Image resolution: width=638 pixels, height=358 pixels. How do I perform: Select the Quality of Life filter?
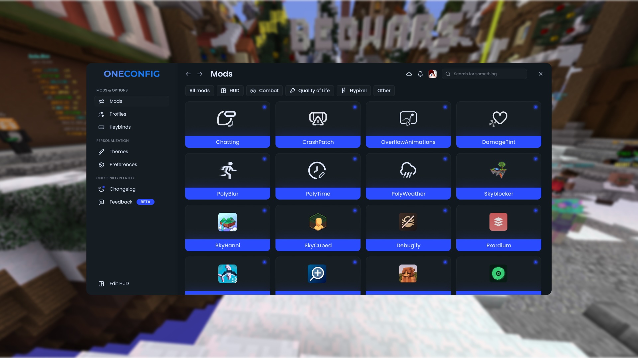[x=310, y=90]
